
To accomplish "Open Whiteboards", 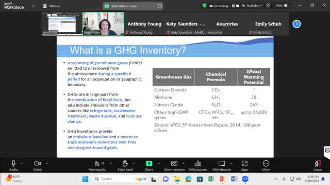I will click(x=222, y=165).
